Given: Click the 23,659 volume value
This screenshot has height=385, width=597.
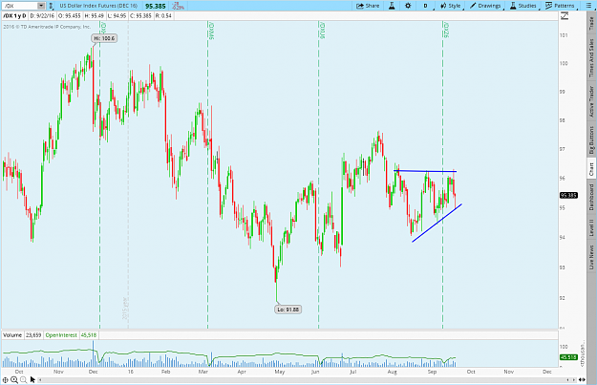Looking at the screenshot, I should coord(33,335).
